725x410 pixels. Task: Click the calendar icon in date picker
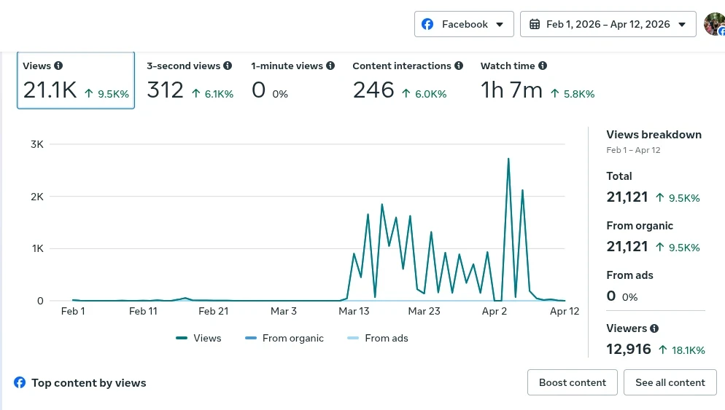535,24
